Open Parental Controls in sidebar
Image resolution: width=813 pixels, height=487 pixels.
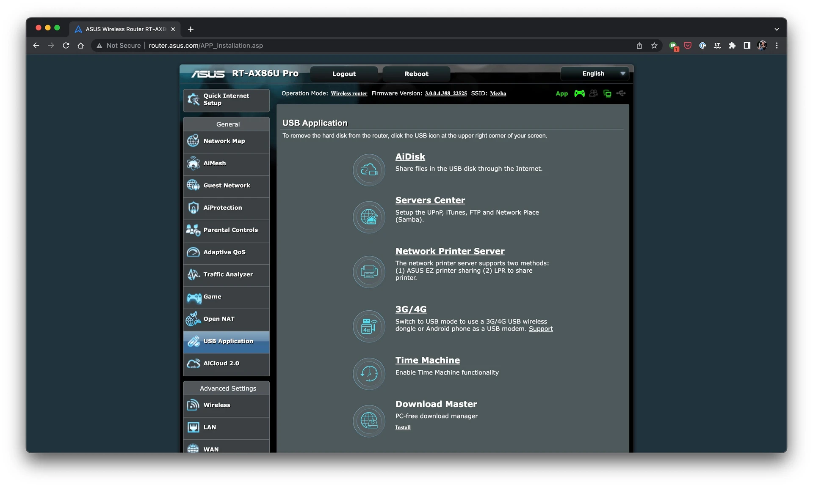226,230
